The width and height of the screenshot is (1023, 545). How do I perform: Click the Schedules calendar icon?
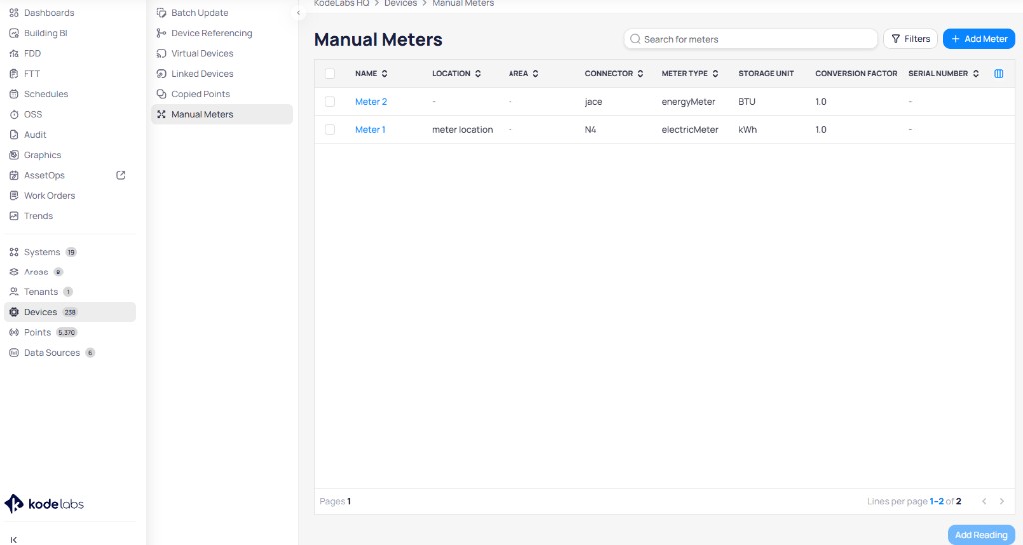(x=14, y=94)
